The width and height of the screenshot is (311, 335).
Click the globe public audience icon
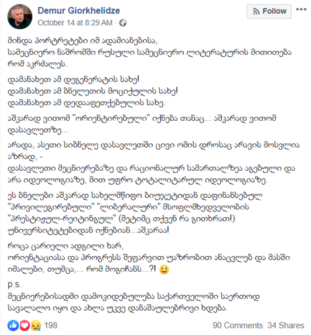point(123,23)
